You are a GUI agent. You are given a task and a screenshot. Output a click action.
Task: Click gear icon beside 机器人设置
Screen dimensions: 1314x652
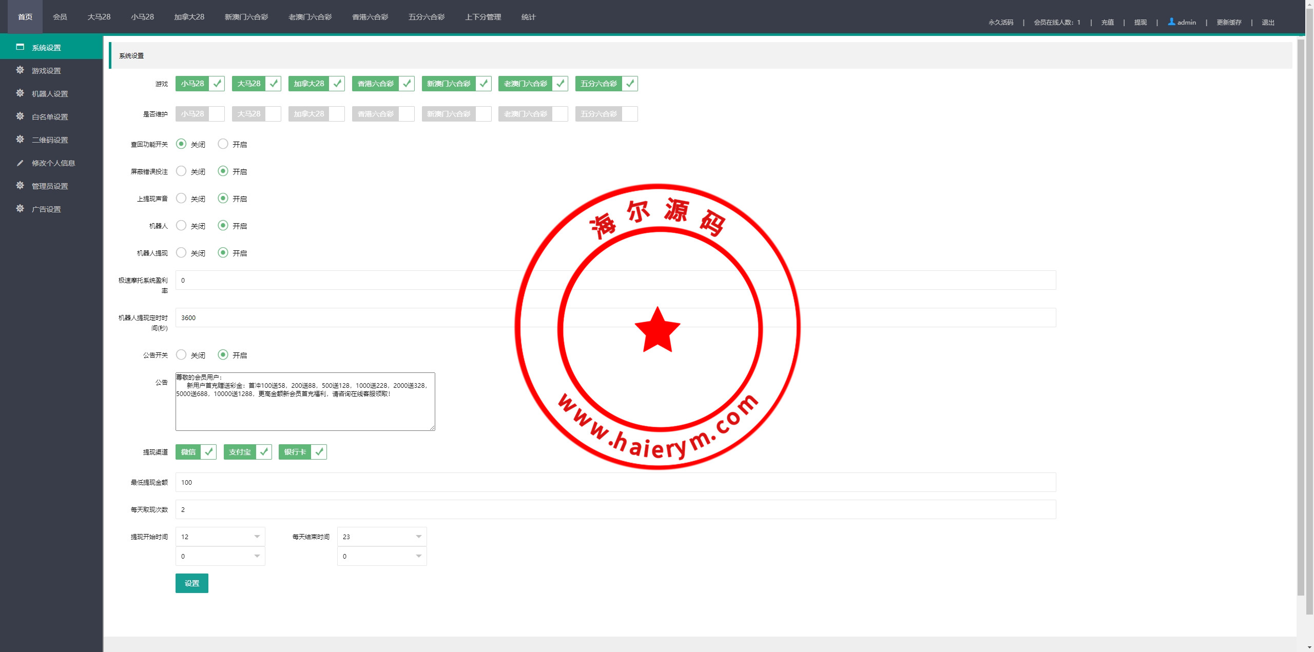point(20,93)
